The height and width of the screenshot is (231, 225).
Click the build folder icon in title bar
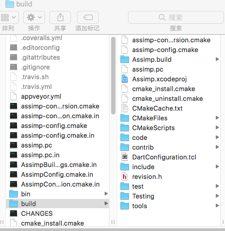tap(10, 4)
